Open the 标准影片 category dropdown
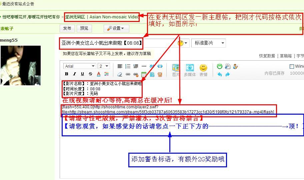304x180 pixels. [x=209, y=43]
